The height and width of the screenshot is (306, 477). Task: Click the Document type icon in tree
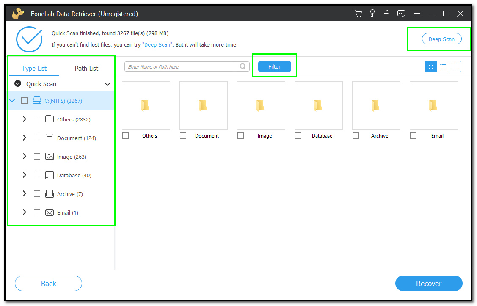[49, 138]
